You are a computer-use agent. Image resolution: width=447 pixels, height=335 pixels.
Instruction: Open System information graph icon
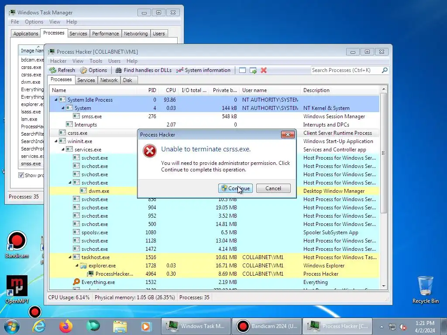(179, 70)
